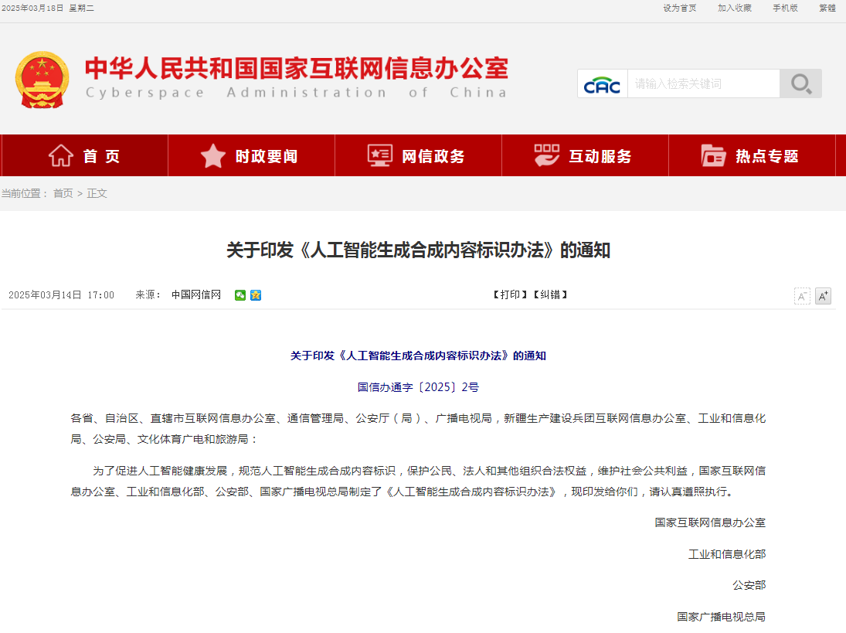Open the 互动服务 navigation tab

pos(585,155)
